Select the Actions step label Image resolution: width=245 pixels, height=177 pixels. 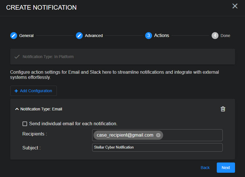pyautogui.click(x=161, y=36)
